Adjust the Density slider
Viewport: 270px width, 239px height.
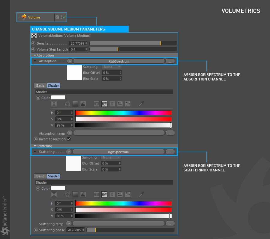[133, 43]
